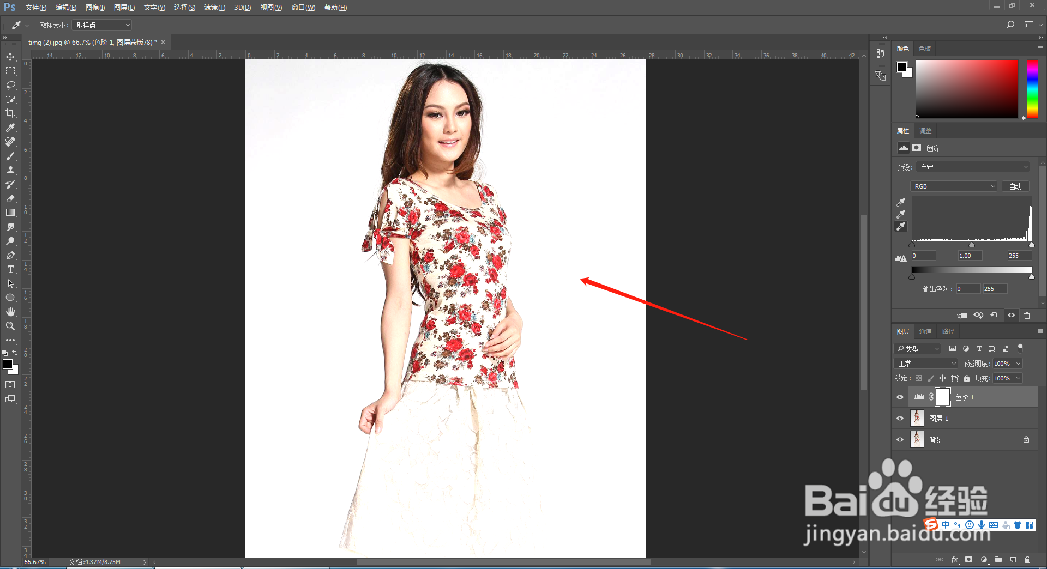Toggle lock all padlock icon

point(967,378)
